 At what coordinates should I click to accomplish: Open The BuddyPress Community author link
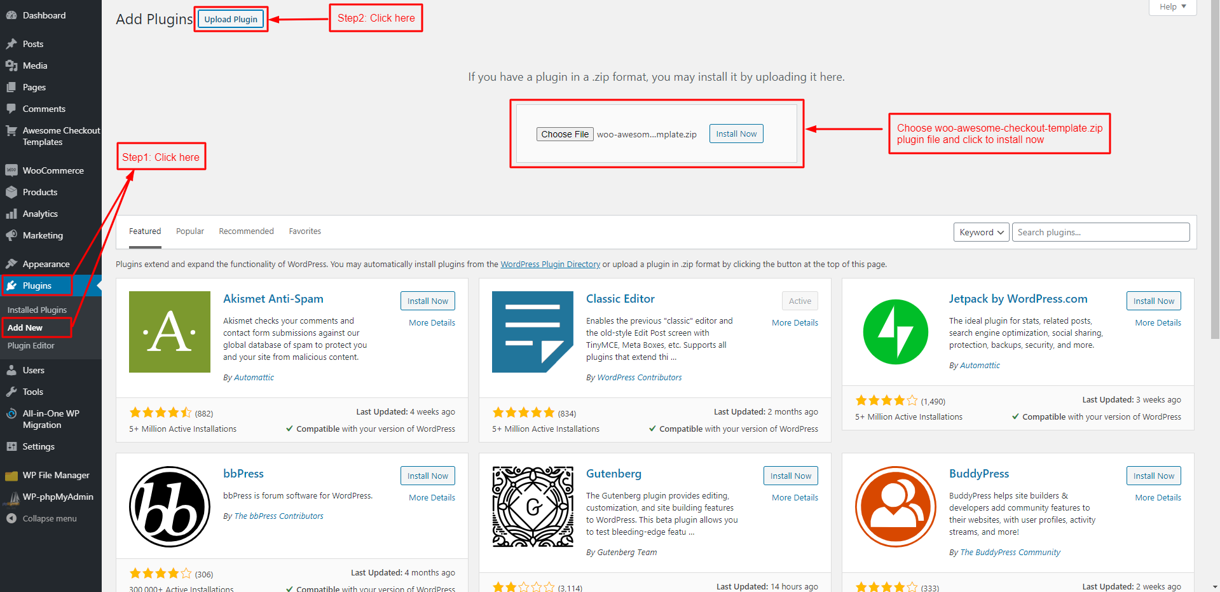point(1010,552)
